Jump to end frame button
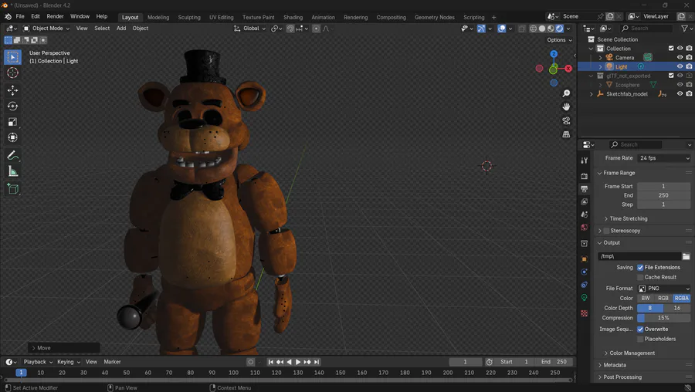Viewport: 695px width, 392px height. [317, 362]
